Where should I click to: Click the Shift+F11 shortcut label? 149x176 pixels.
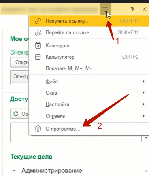pyautogui.click(x=128, y=32)
